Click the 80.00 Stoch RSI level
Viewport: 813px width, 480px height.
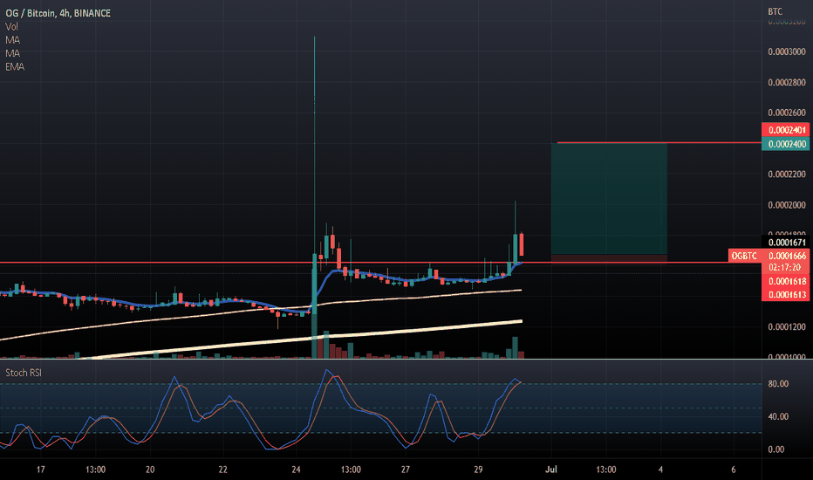tap(778, 384)
